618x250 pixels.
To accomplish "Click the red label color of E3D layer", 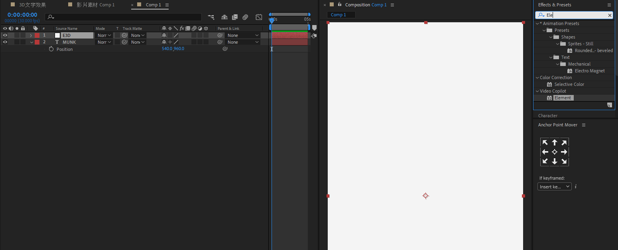I will coord(37,35).
